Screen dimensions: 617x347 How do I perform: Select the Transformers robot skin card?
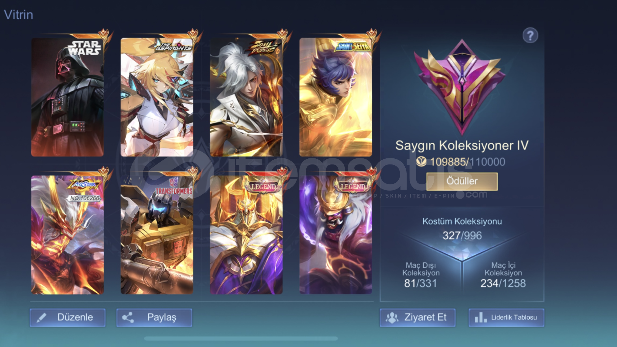click(x=157, y=235)
